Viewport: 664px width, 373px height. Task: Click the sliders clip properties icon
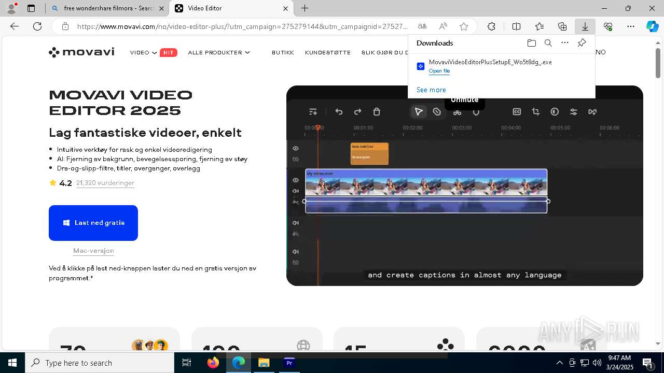pos(574,112)
